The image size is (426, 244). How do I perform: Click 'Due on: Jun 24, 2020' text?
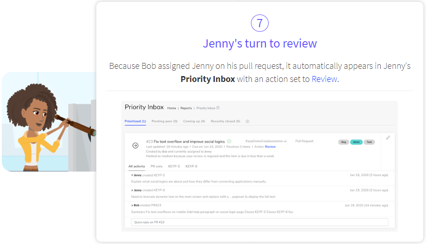pyautogui.click(x=207, y=147)
